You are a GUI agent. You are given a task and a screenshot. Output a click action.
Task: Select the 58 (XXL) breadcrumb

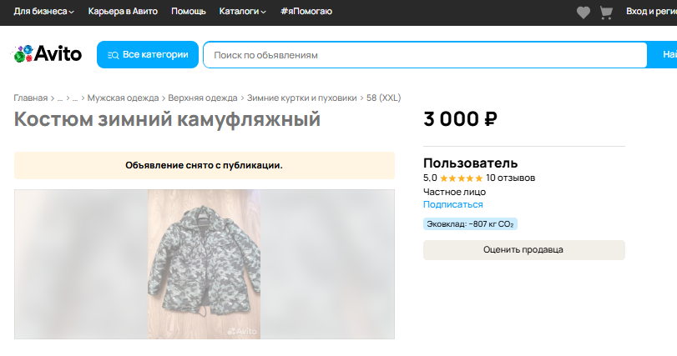(384, 98)
